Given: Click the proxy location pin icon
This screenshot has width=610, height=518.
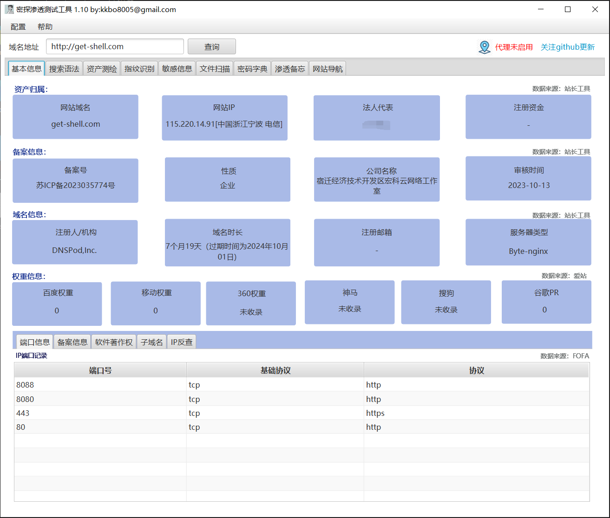Looking at the screenshot, I should pos(485,47).
